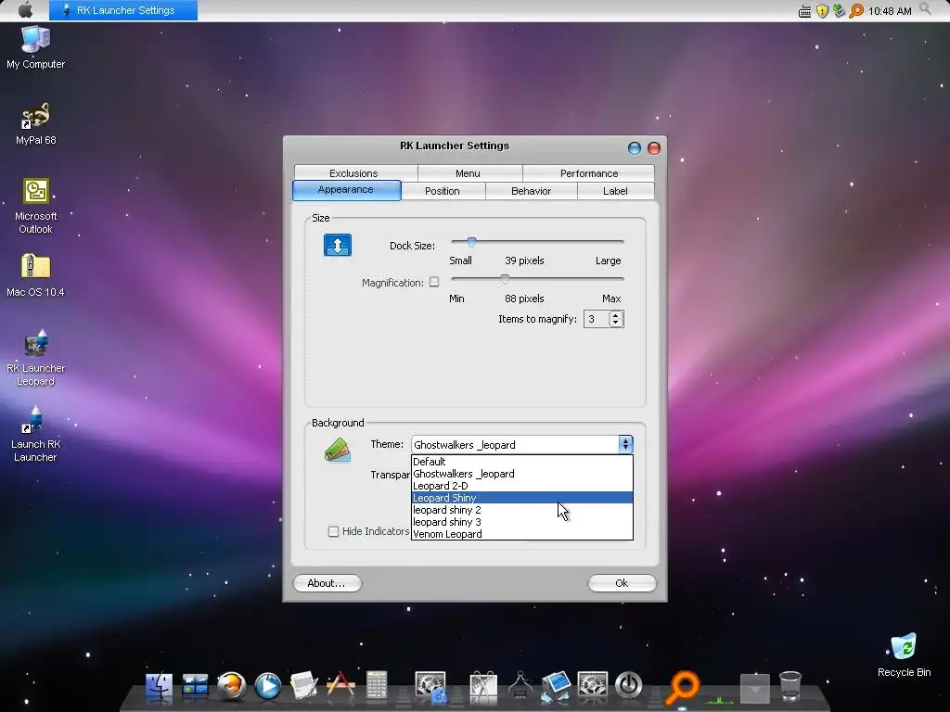Select the RK Launcher Leopard desktop icon
The image size is (950, 712).
click(x=36, y=358)
